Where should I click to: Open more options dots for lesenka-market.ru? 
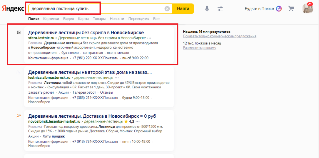pyautogui.click(x=138, y=122)
